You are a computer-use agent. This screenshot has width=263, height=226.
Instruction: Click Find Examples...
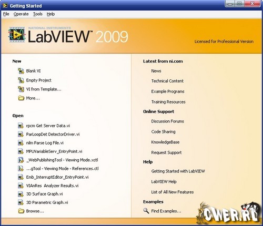pos(166,211)
